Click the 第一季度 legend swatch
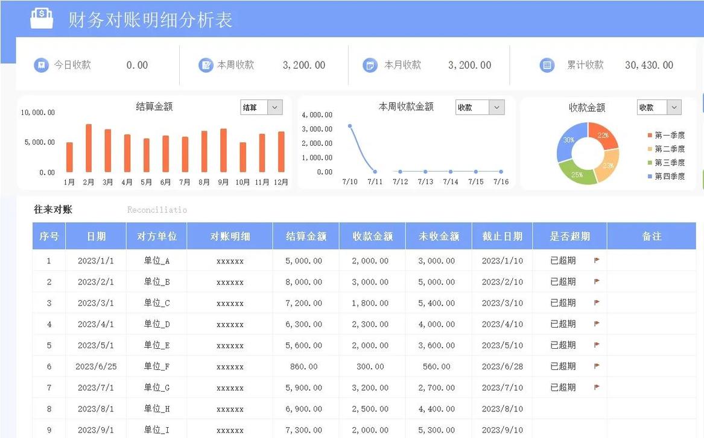Screen dimensions: 704x438 click(650, 135)
